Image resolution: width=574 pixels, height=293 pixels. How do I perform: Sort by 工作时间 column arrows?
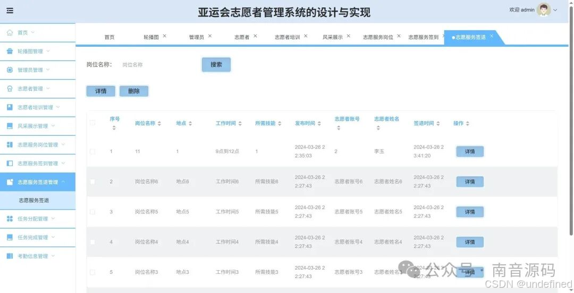coord(240,124)
